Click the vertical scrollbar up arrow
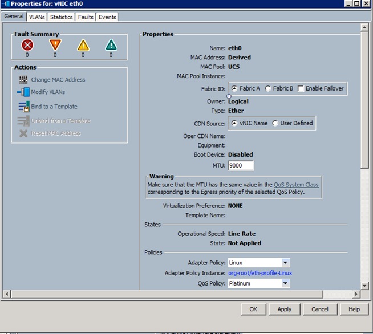 click(364, 27)
